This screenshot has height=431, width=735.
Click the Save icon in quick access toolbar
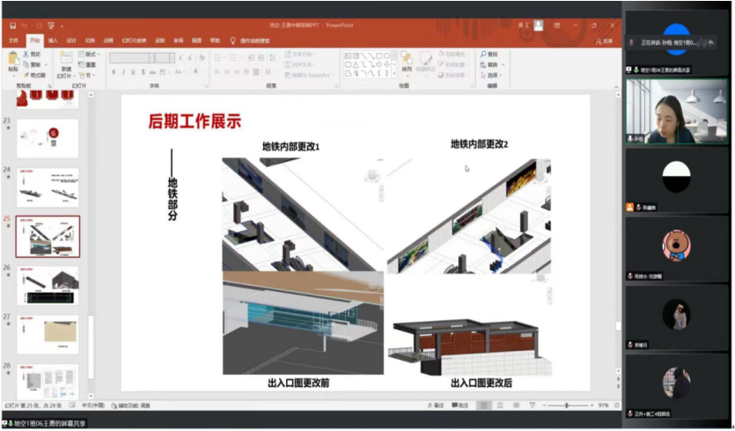click(x=11, y=26)
